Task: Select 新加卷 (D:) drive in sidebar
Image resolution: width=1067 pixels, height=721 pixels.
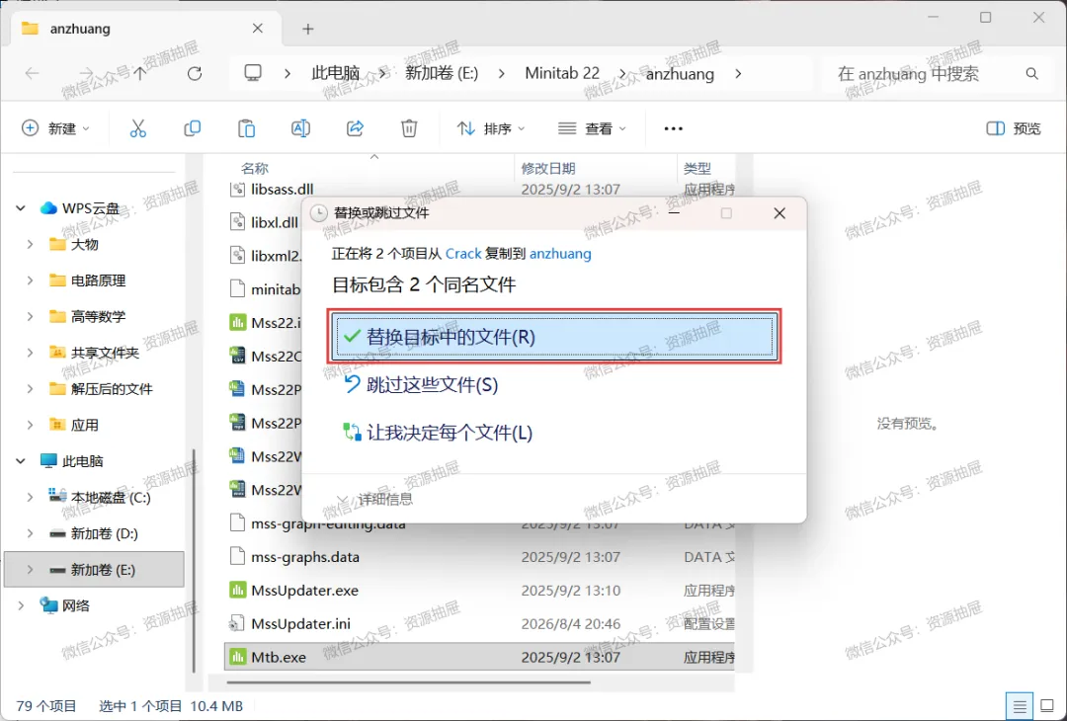Action: tap(104, 533)
